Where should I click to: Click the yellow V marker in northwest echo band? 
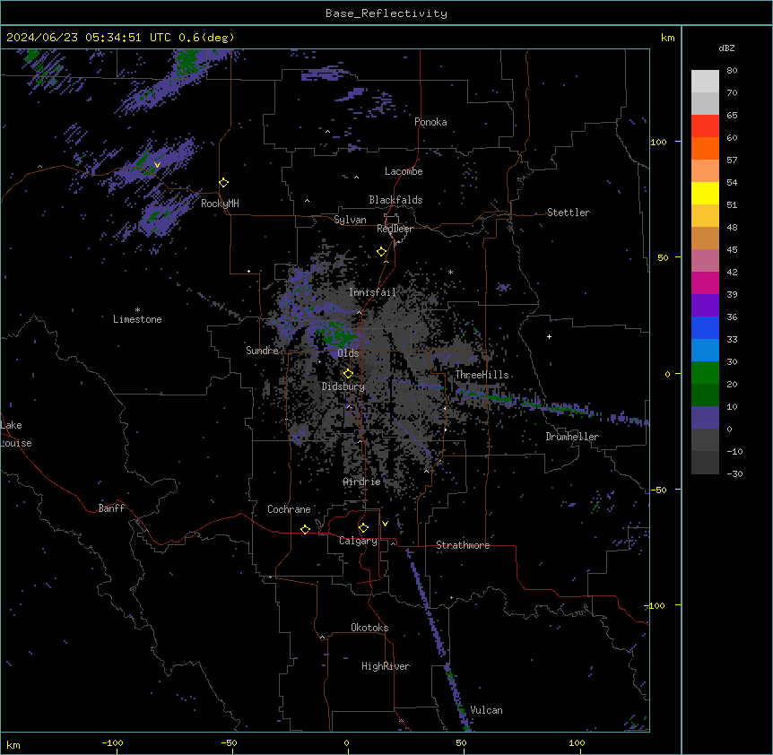coord(157,165)
